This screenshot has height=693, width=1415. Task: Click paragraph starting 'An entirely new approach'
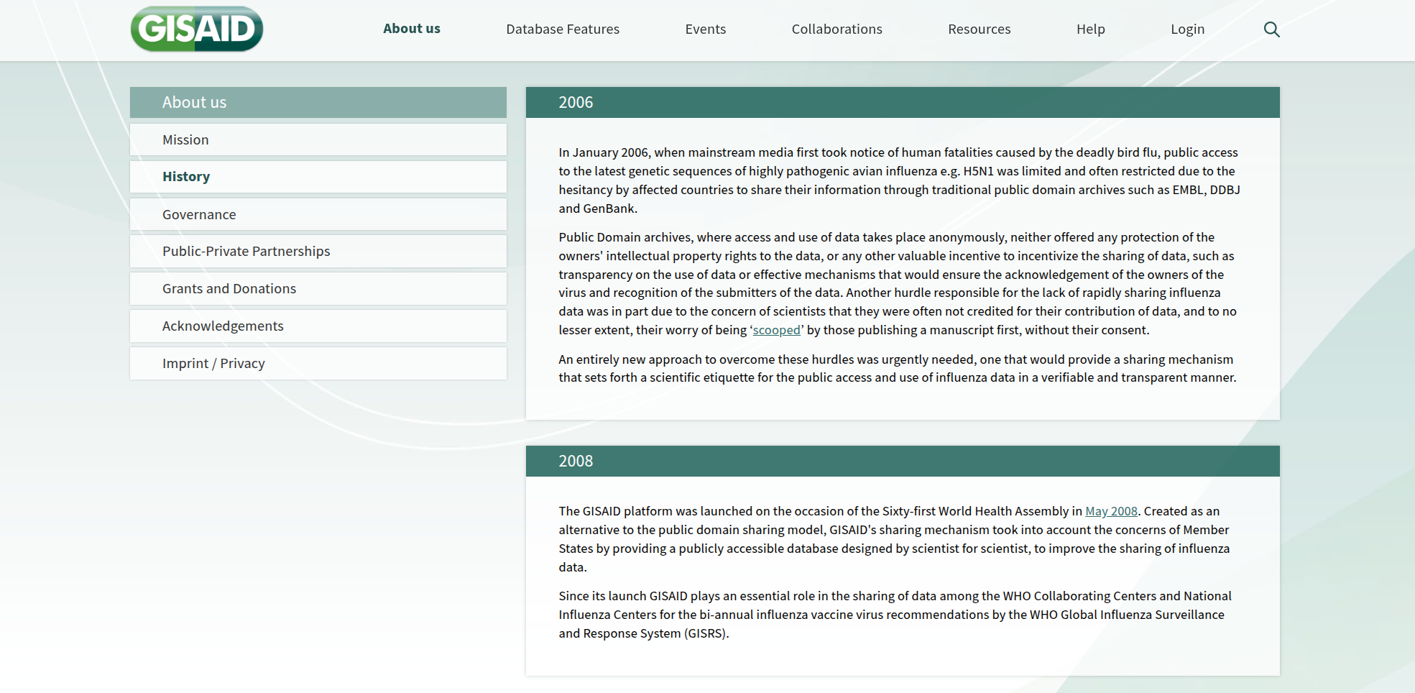898,368
